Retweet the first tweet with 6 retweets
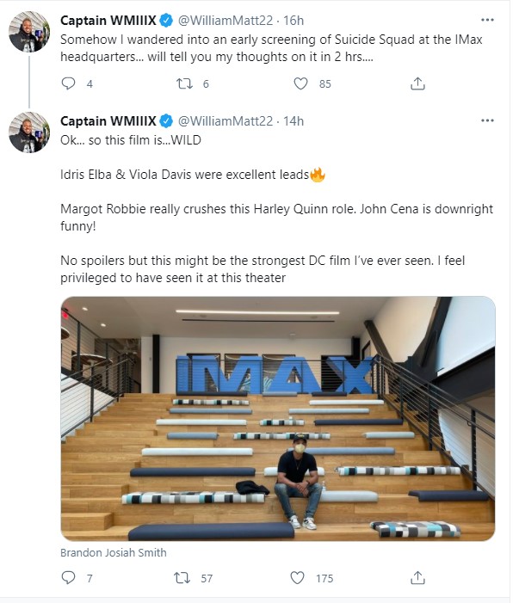This screenshot has height=603, width=519. [x=184, y=83]
